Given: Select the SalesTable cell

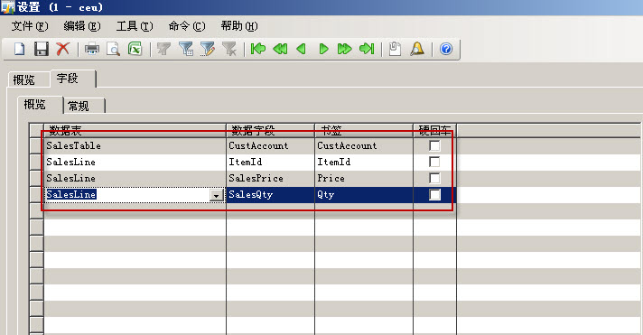Looking at the screenshot, I should pyautogui.click(x=135, y=145).
